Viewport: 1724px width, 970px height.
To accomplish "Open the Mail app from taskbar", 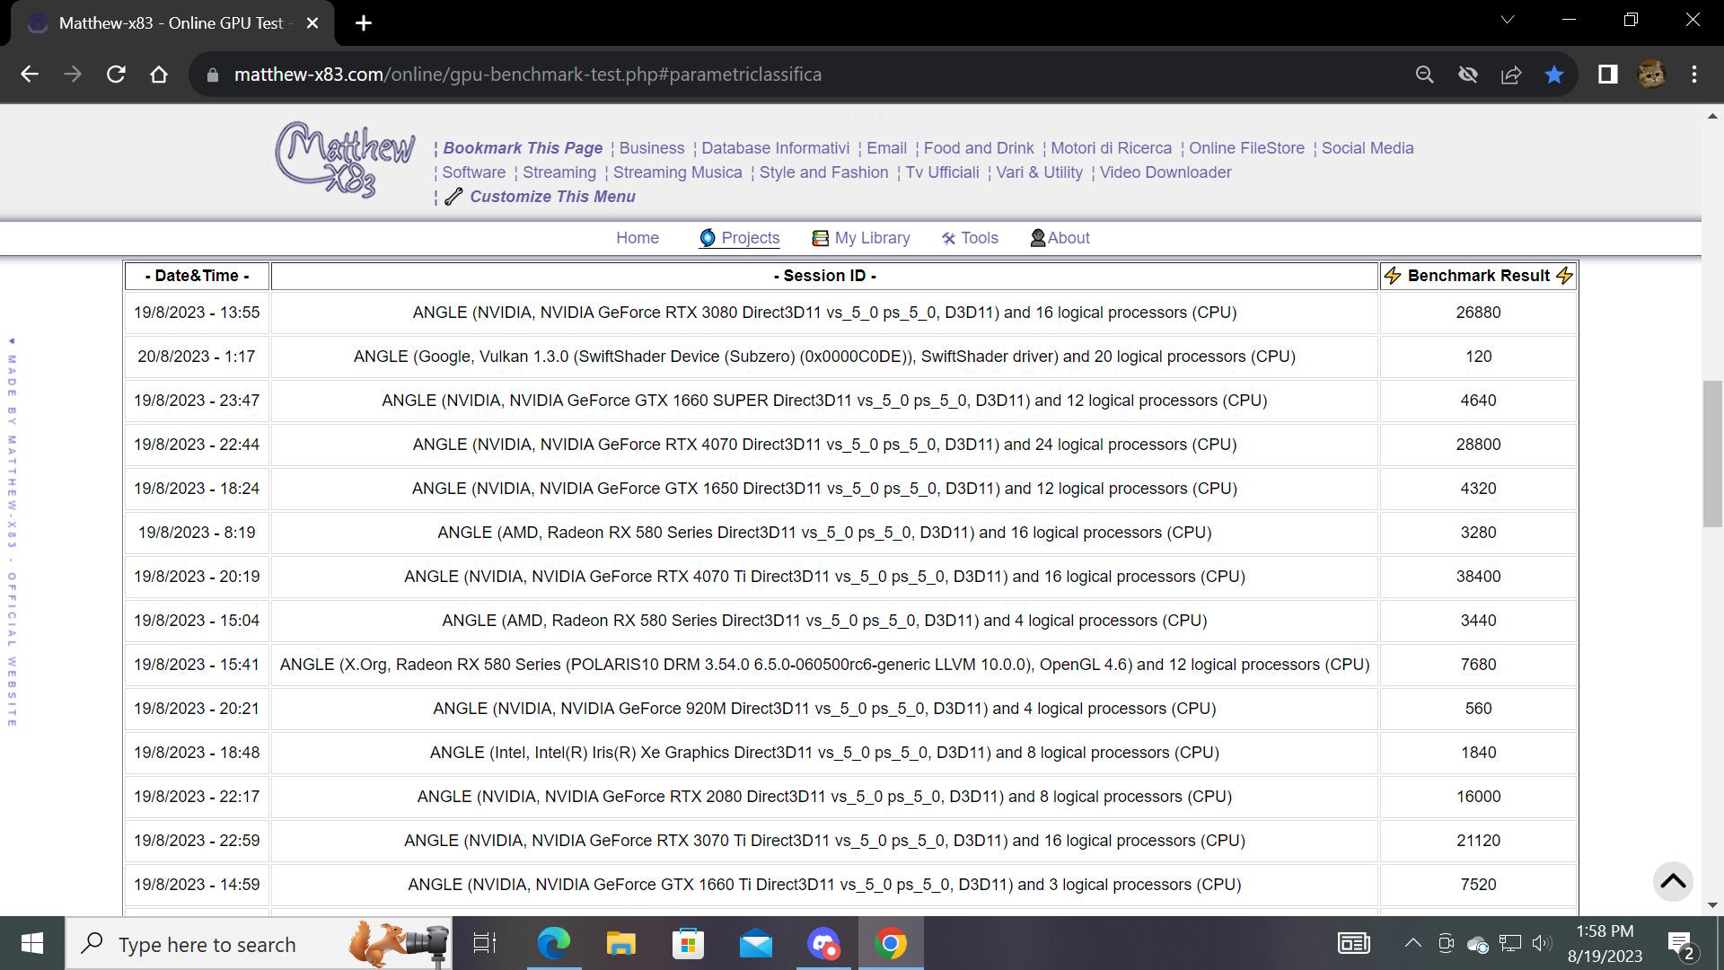I will pos(756,943).
